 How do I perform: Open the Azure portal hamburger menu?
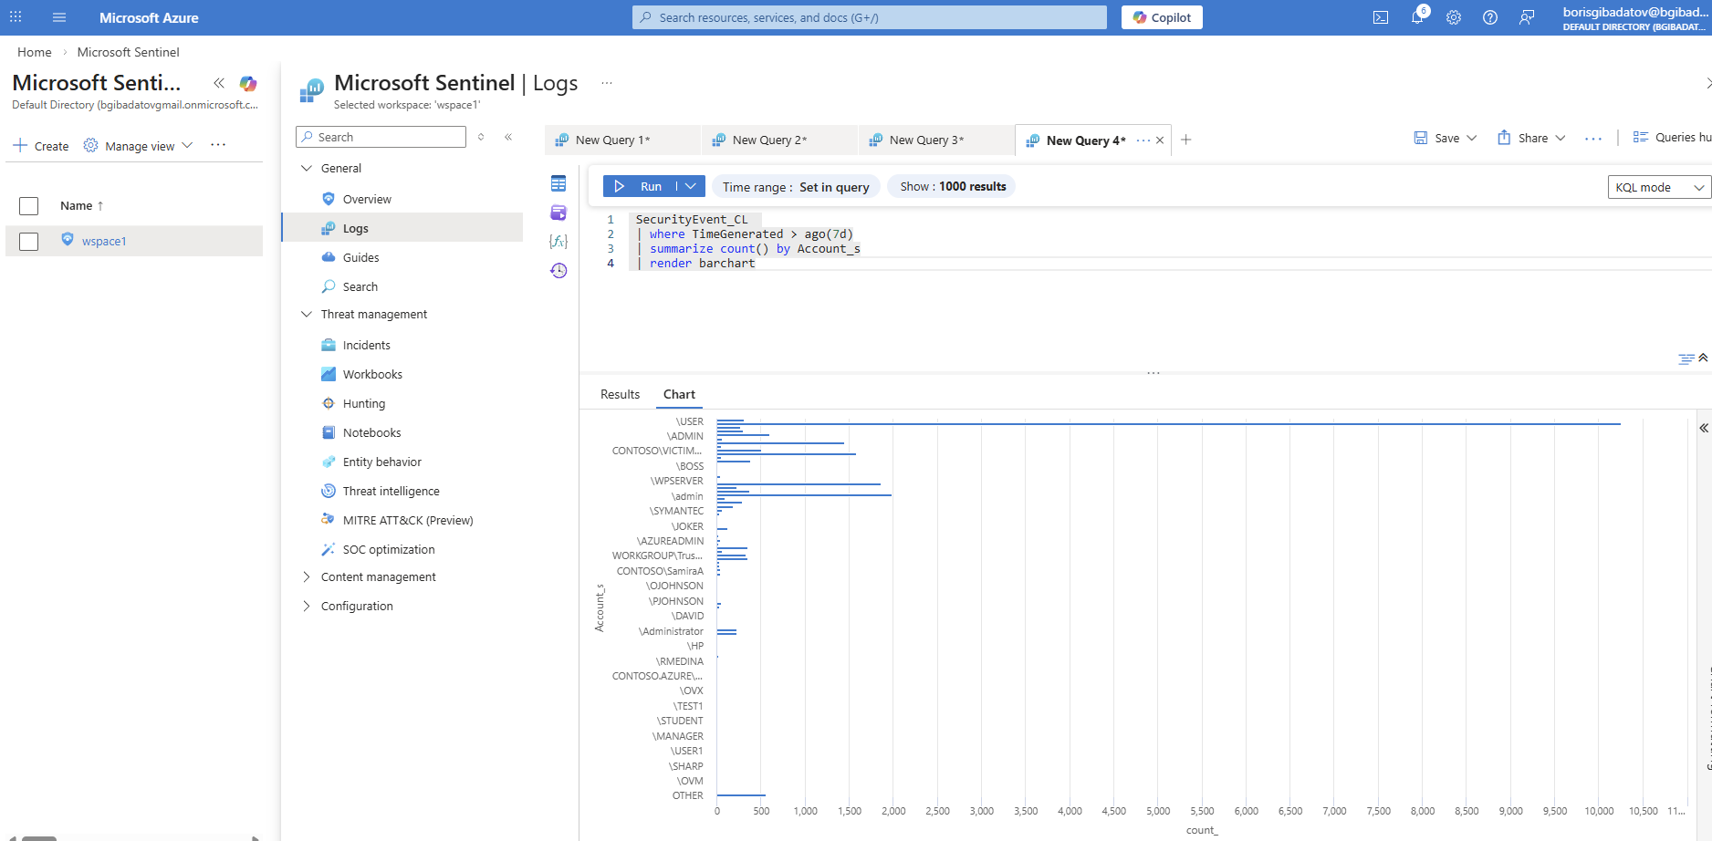click(x=59, y=17)
